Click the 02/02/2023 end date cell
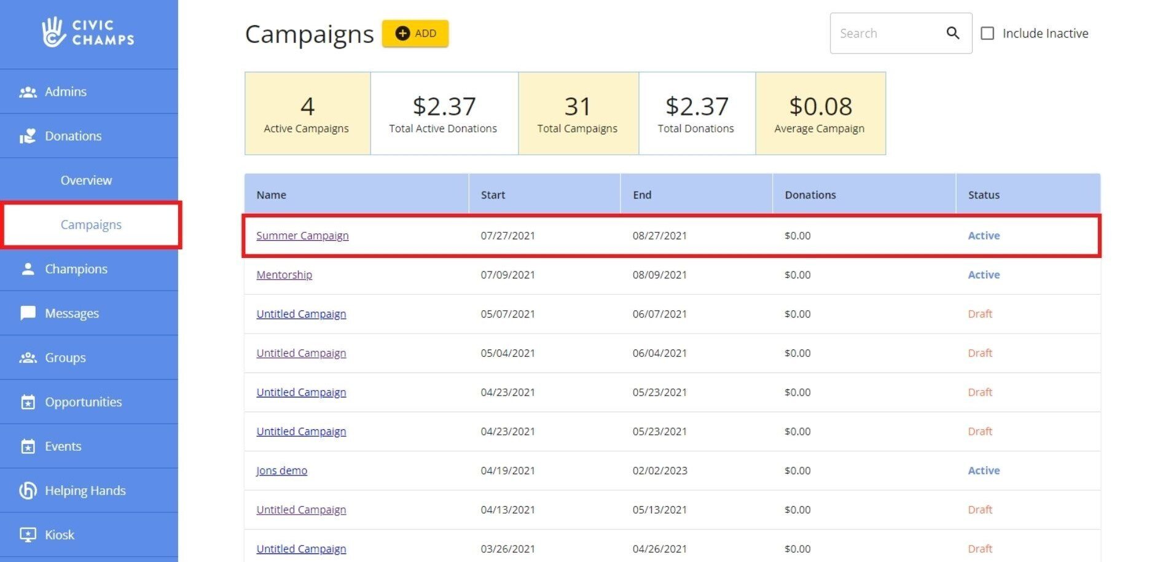 [x=660, y=470]
